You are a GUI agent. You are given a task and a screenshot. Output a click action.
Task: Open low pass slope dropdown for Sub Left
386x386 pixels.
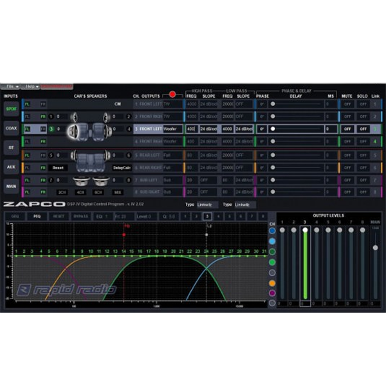244,180
